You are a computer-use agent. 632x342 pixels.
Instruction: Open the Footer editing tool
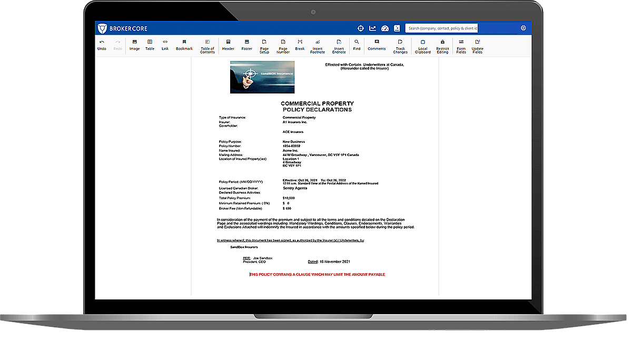point(246,45)
